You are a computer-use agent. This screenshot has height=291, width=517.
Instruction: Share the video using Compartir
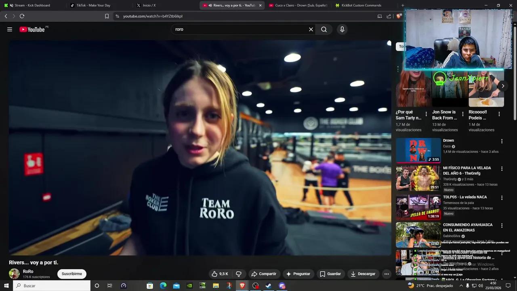tap(264, 274)
